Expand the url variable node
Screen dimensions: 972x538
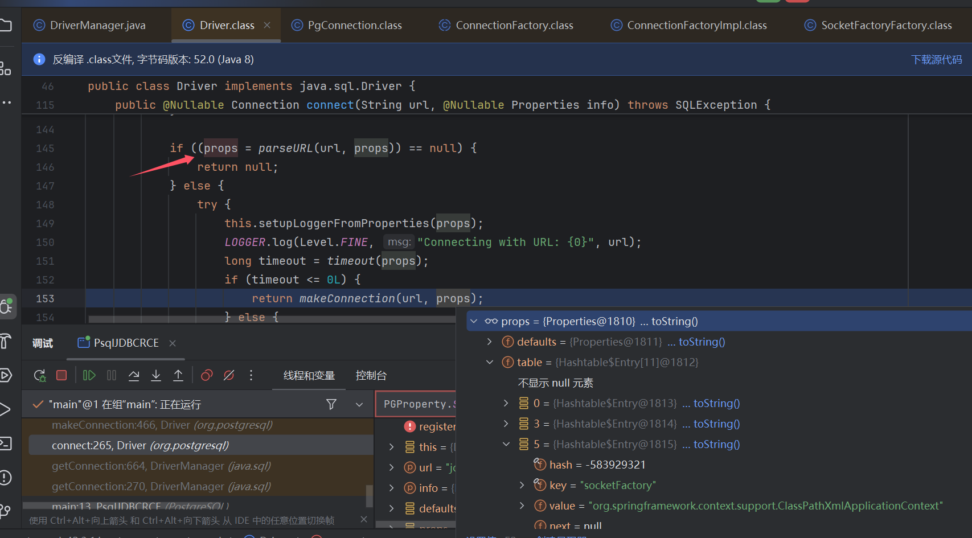tap(391, 467)
